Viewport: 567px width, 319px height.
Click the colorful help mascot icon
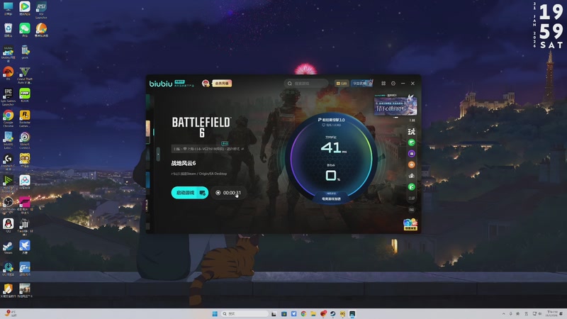pyautogui.click(x=410, y=224)
